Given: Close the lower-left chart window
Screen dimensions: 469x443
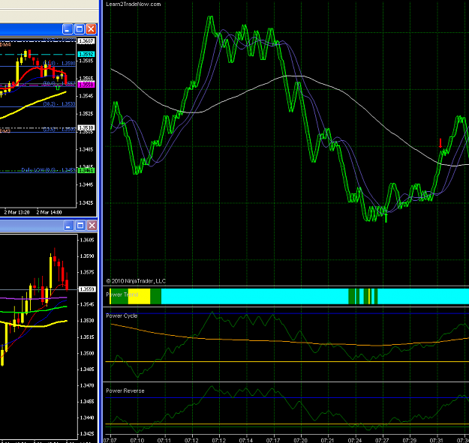Looking at the screenshot, I should click(x=92, y=226).
